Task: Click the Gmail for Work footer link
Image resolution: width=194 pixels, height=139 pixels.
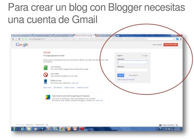Action: tap(30, 125)
